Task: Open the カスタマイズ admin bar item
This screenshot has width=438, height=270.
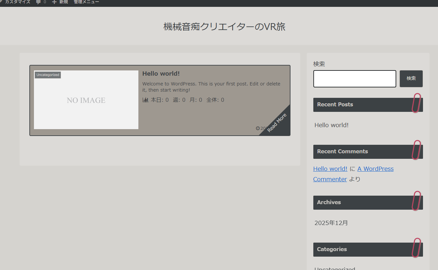Action: (18, 2)
